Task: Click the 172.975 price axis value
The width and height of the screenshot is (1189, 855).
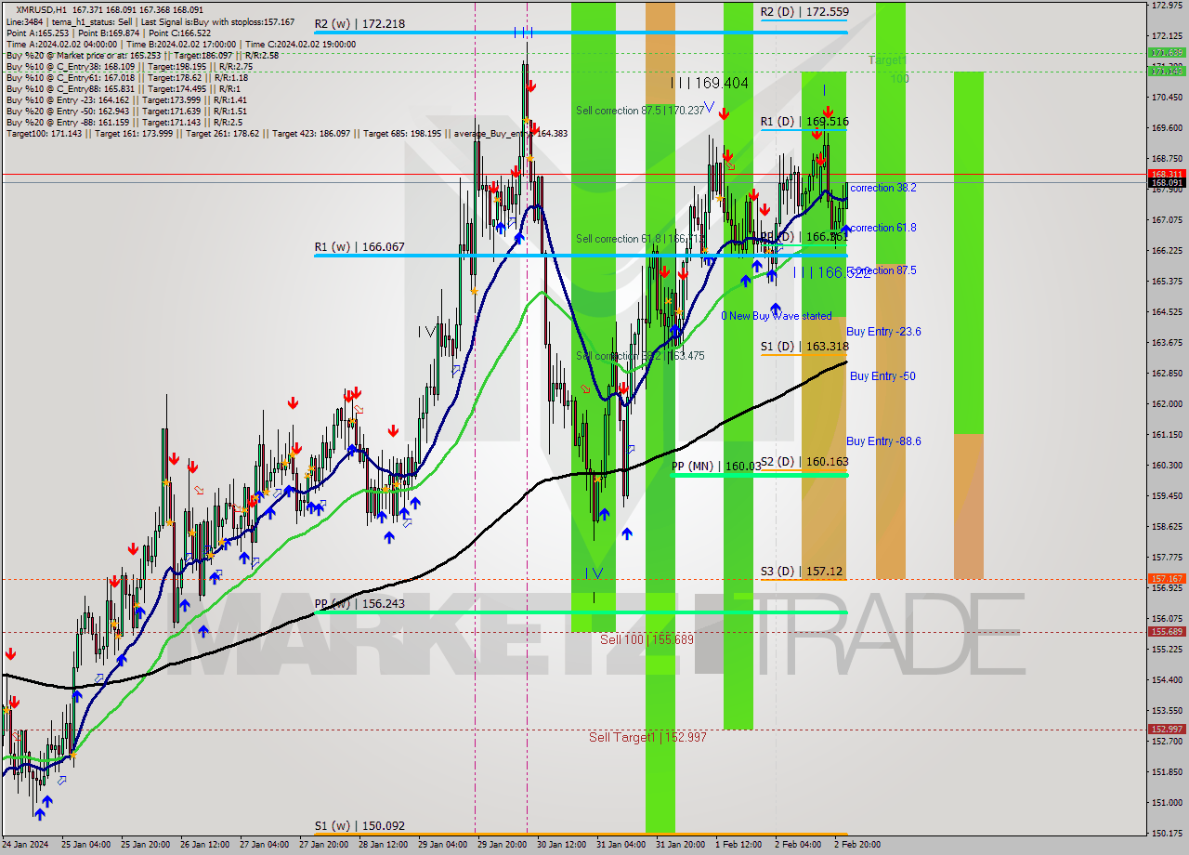Action: 1167,6
